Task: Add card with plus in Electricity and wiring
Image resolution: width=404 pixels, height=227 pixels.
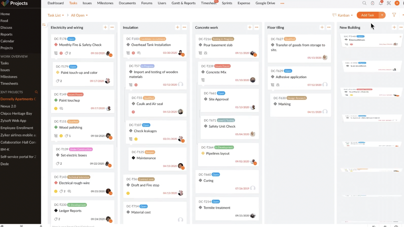Action: click(x=106, y=27)
